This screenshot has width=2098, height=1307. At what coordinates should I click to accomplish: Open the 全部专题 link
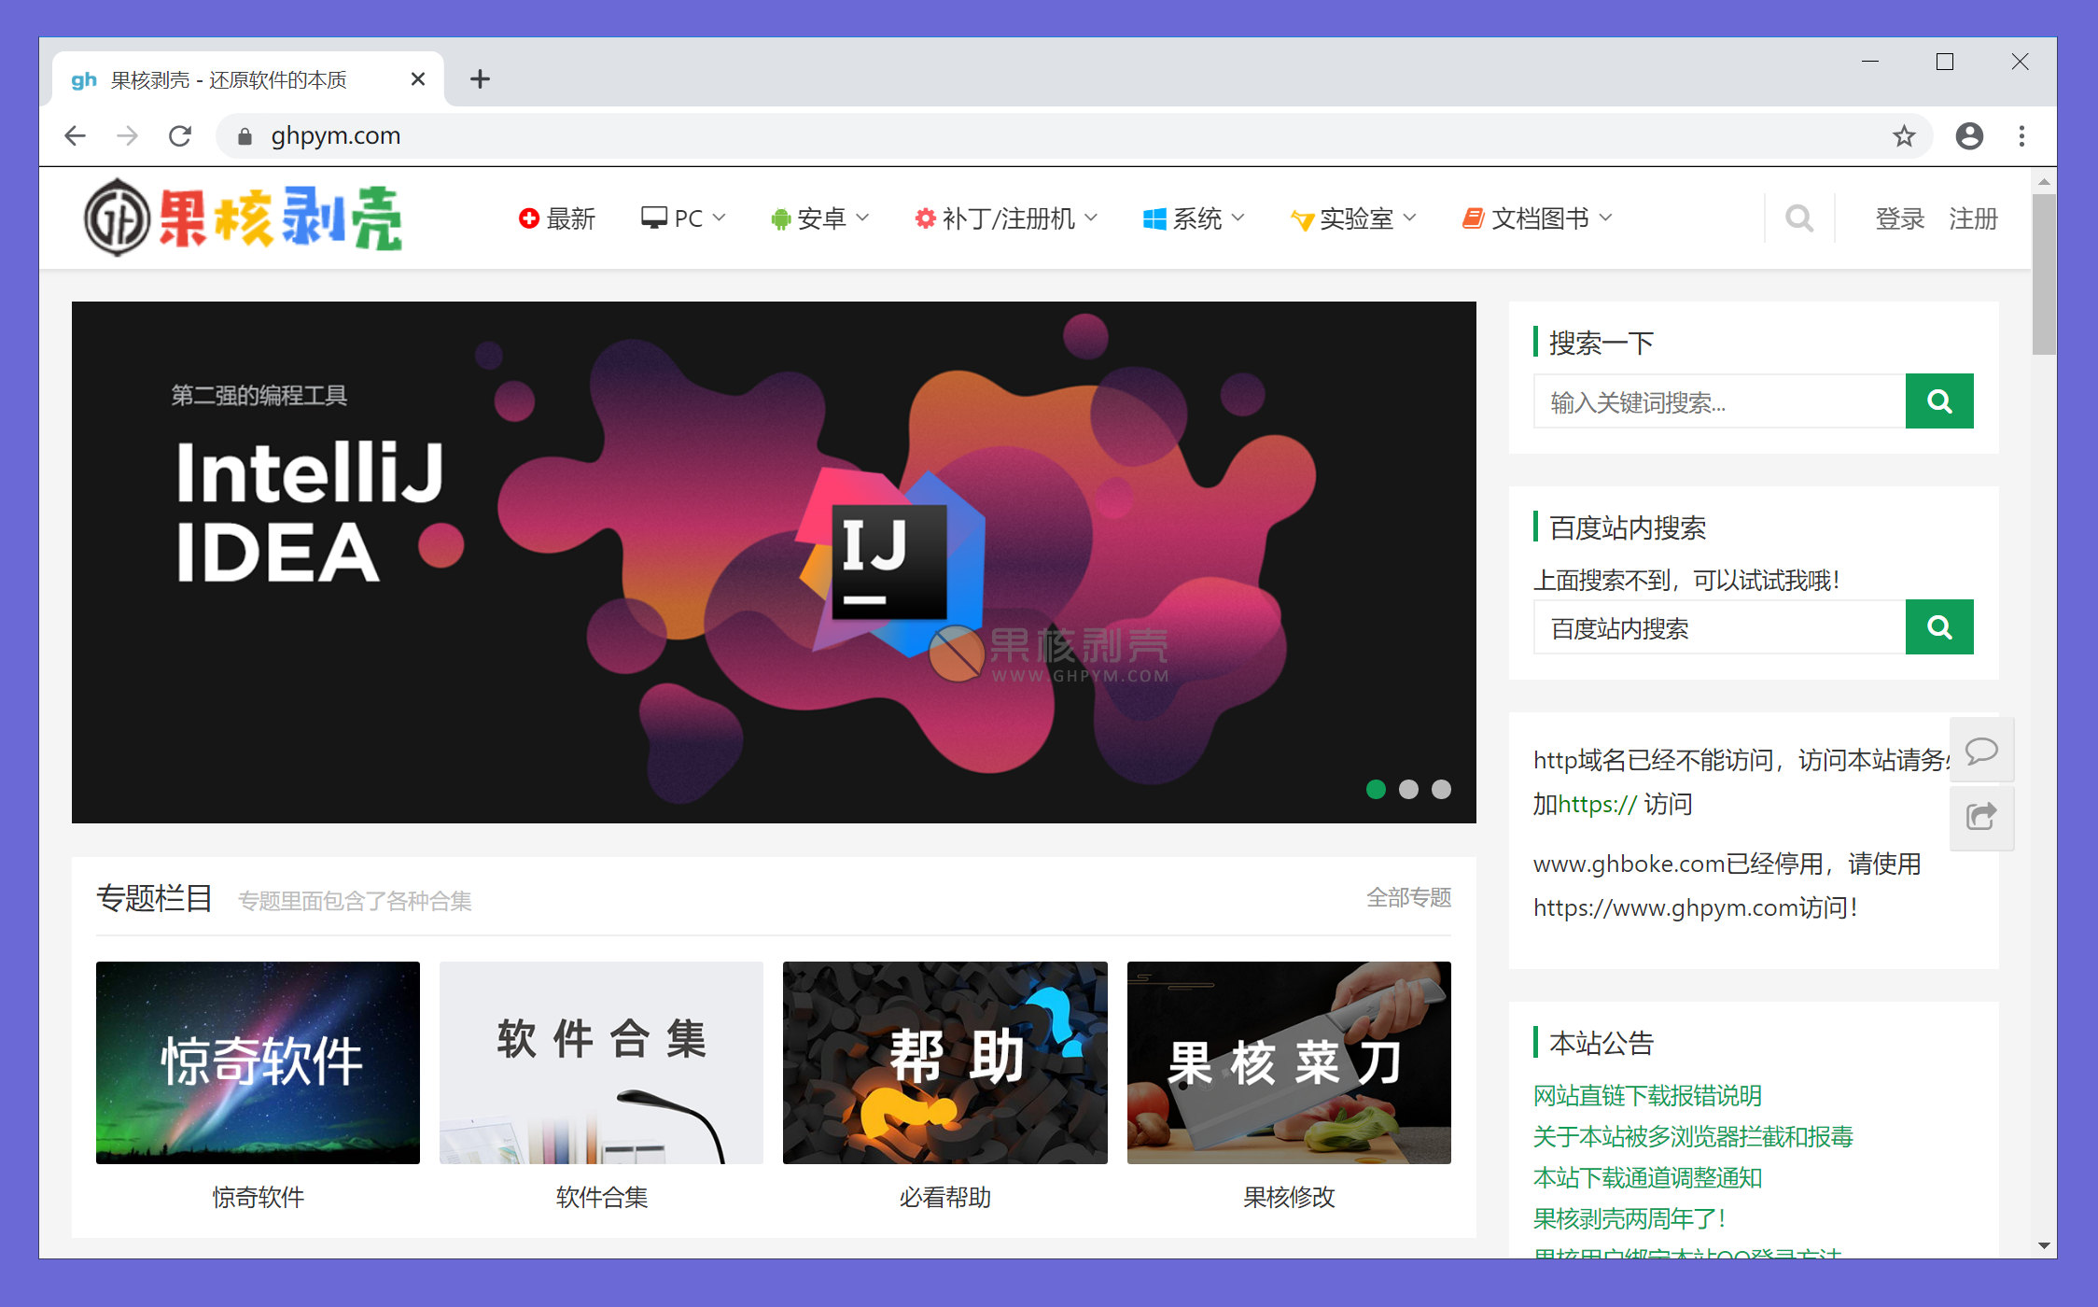pyautogui.click(x=1408, y=898)
